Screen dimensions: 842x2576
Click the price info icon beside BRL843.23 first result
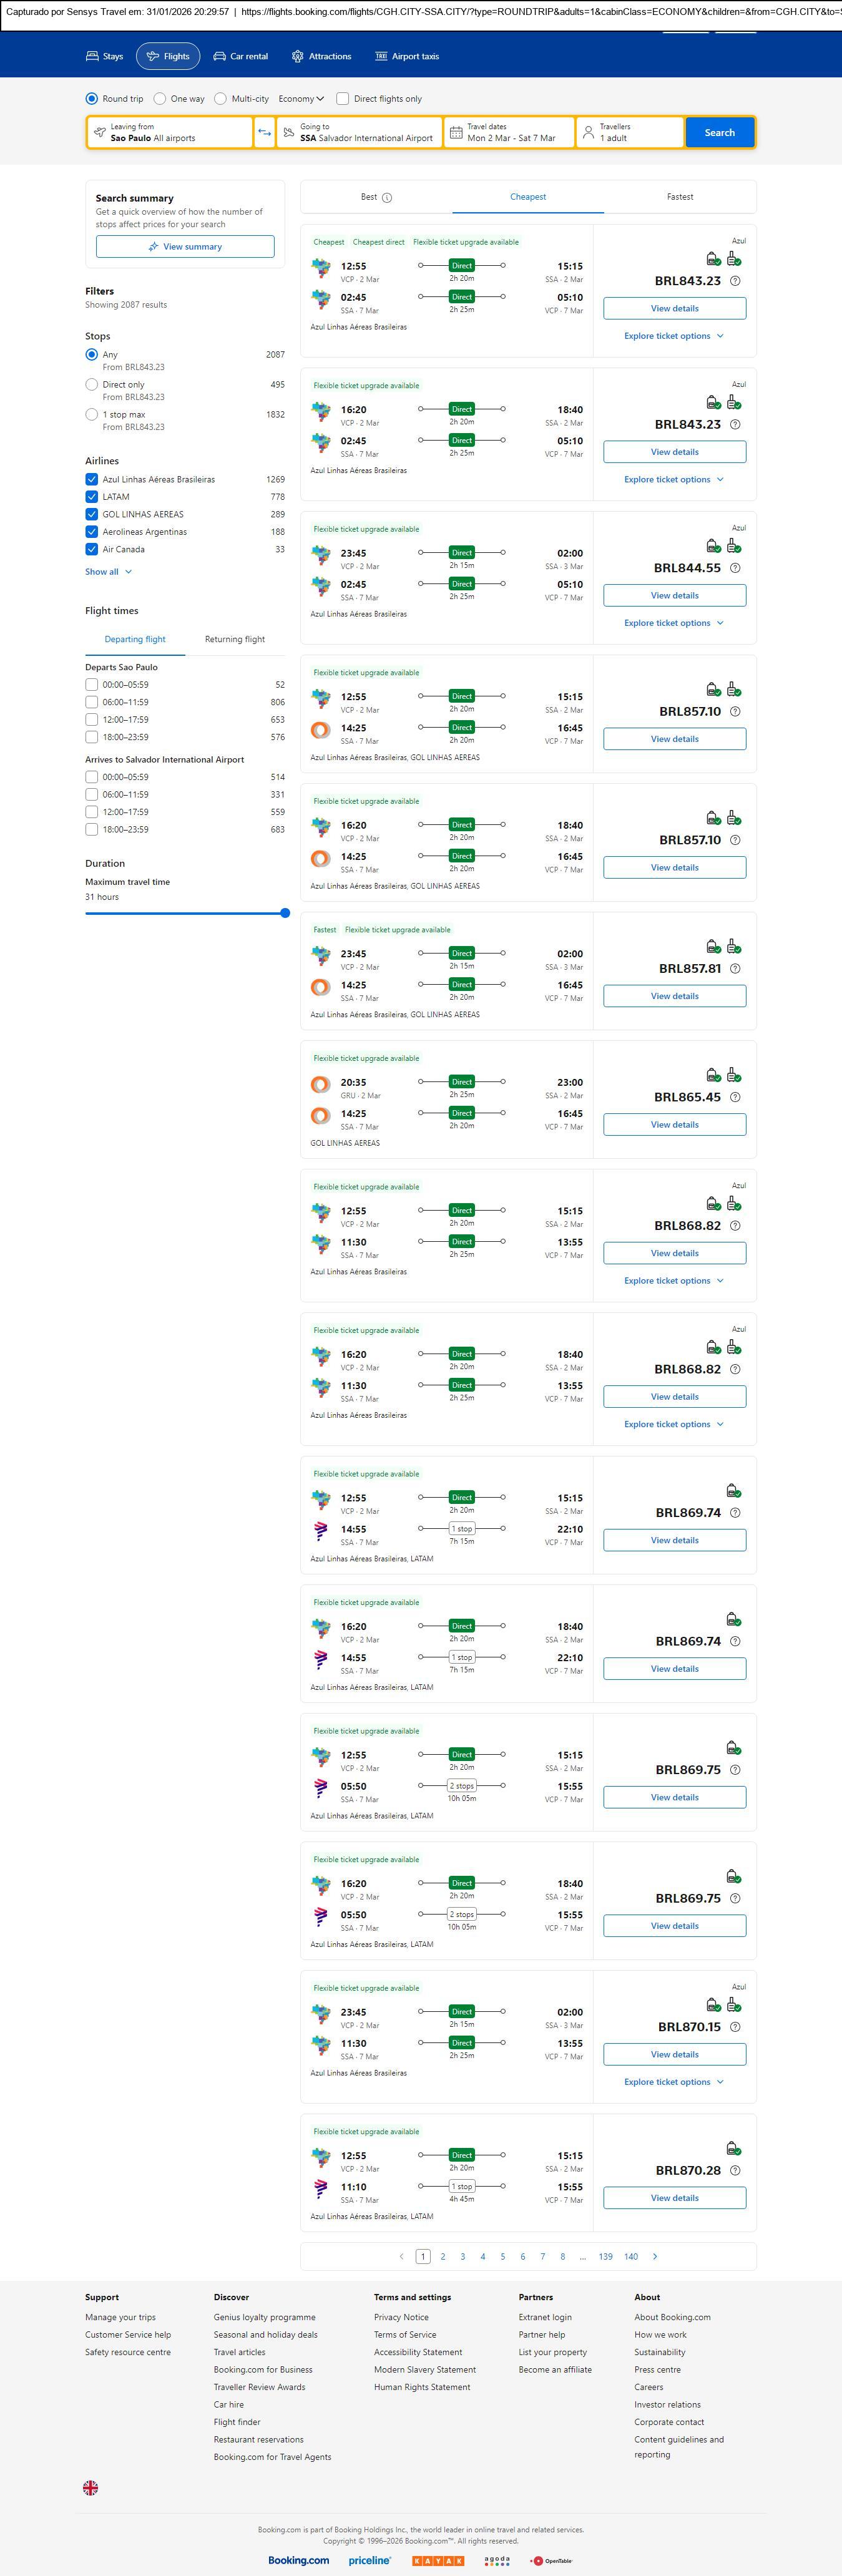click(x=735, y=281)
